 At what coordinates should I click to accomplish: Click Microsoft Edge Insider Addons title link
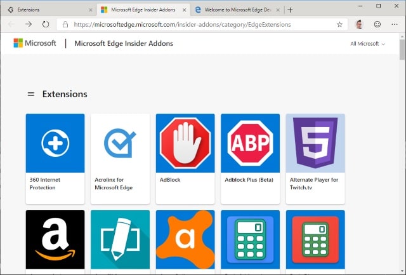124,44
